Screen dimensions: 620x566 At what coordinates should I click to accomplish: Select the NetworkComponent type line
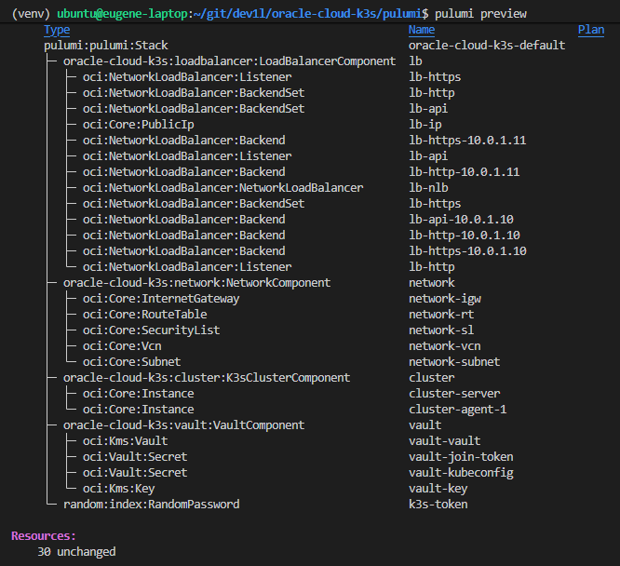coord(197,283)
